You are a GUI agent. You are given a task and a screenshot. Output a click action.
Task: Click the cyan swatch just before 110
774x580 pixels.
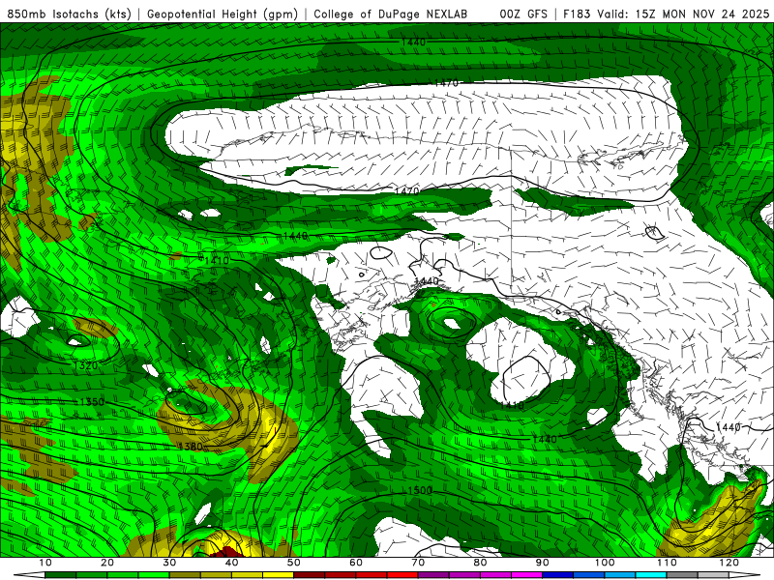coord(651,575)
